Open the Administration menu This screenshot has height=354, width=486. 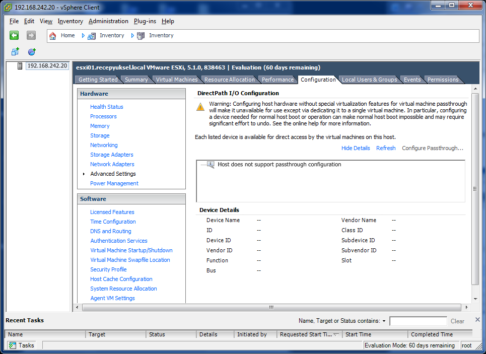108,21
